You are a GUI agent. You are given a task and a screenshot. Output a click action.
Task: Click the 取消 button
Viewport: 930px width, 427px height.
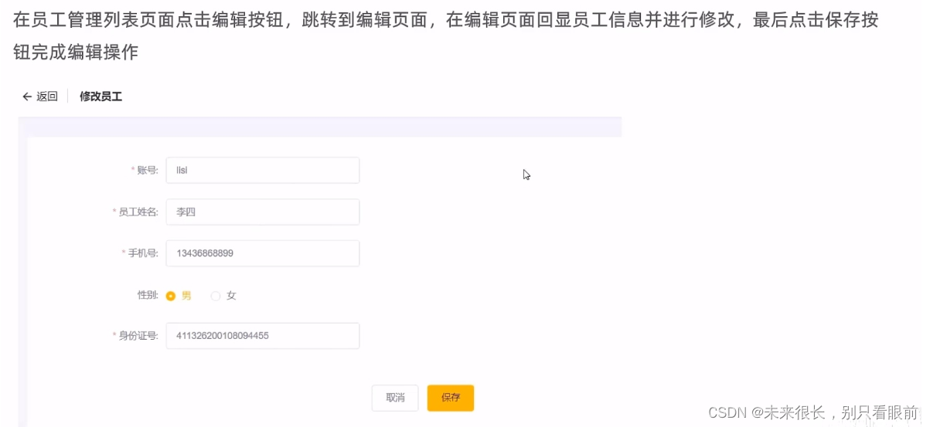coord(395,398)
